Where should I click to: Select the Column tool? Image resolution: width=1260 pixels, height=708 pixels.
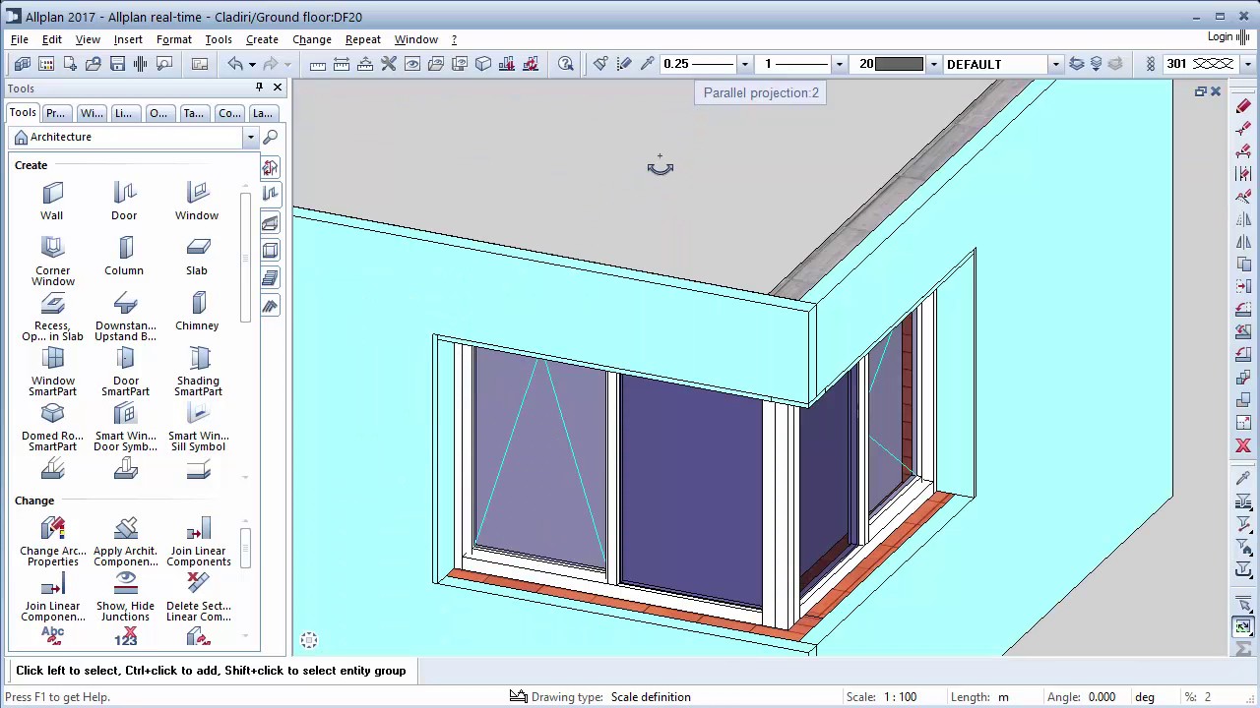tap(124, 257)
